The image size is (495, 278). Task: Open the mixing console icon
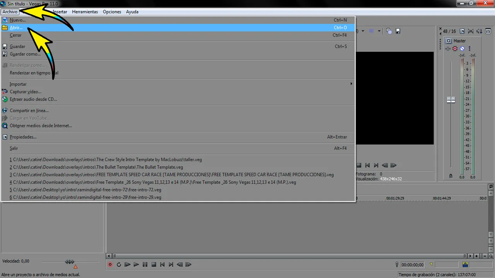tap(488, 31)
